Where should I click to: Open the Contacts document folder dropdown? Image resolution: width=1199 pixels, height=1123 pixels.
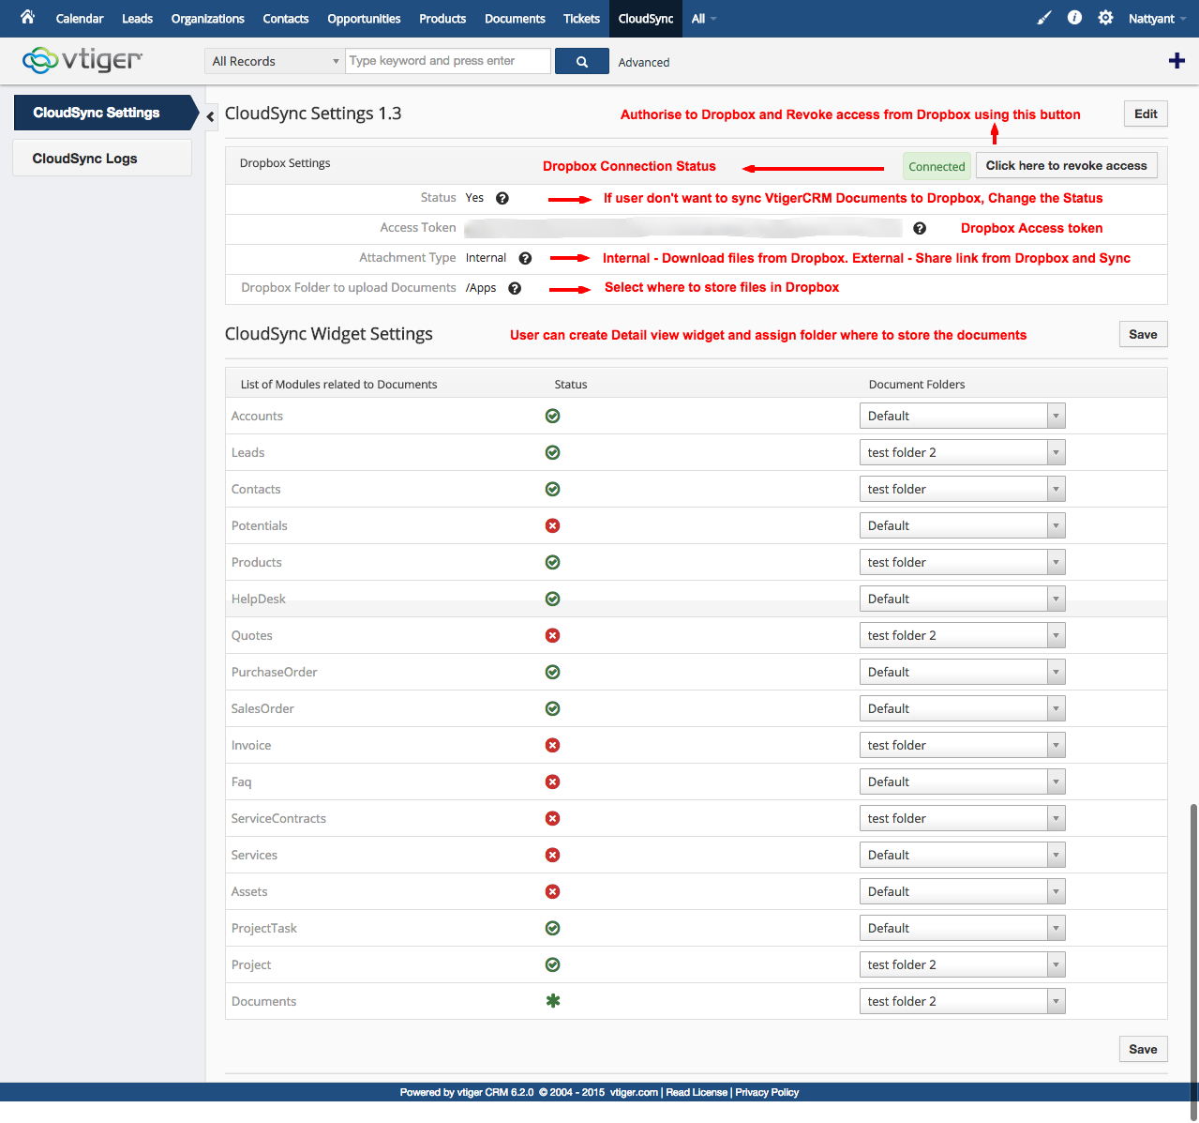pos(963,489)
